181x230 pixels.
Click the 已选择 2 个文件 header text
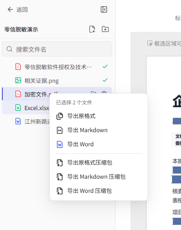point(74,103)
